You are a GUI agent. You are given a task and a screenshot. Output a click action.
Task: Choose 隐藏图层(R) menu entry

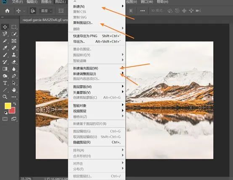pos(97,142)
